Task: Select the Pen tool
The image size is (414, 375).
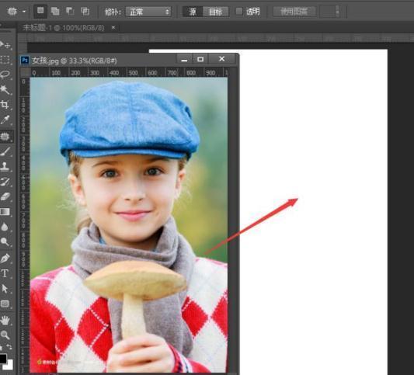Action: coord(5,258)
